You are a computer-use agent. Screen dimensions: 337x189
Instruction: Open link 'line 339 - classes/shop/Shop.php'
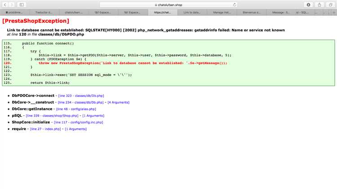point(52,116)
